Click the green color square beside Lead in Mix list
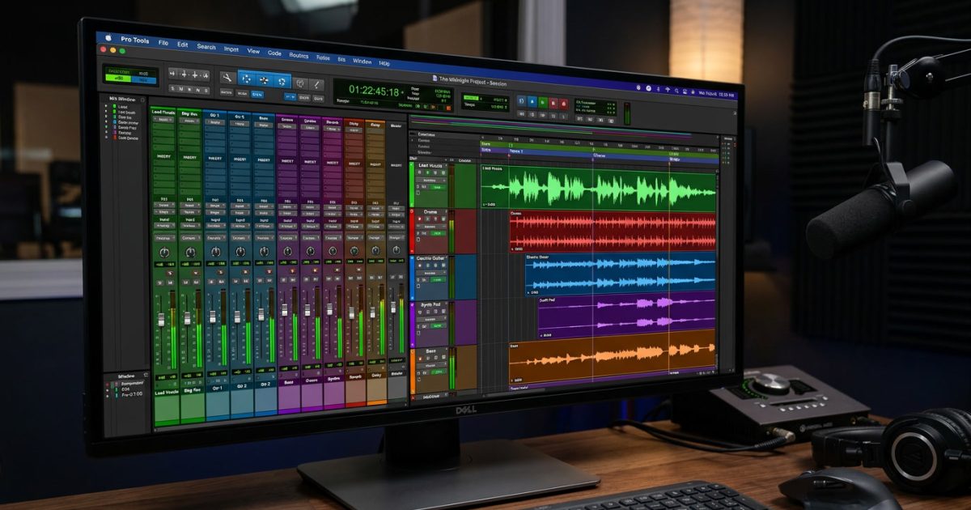 click(x=114, y=106)
